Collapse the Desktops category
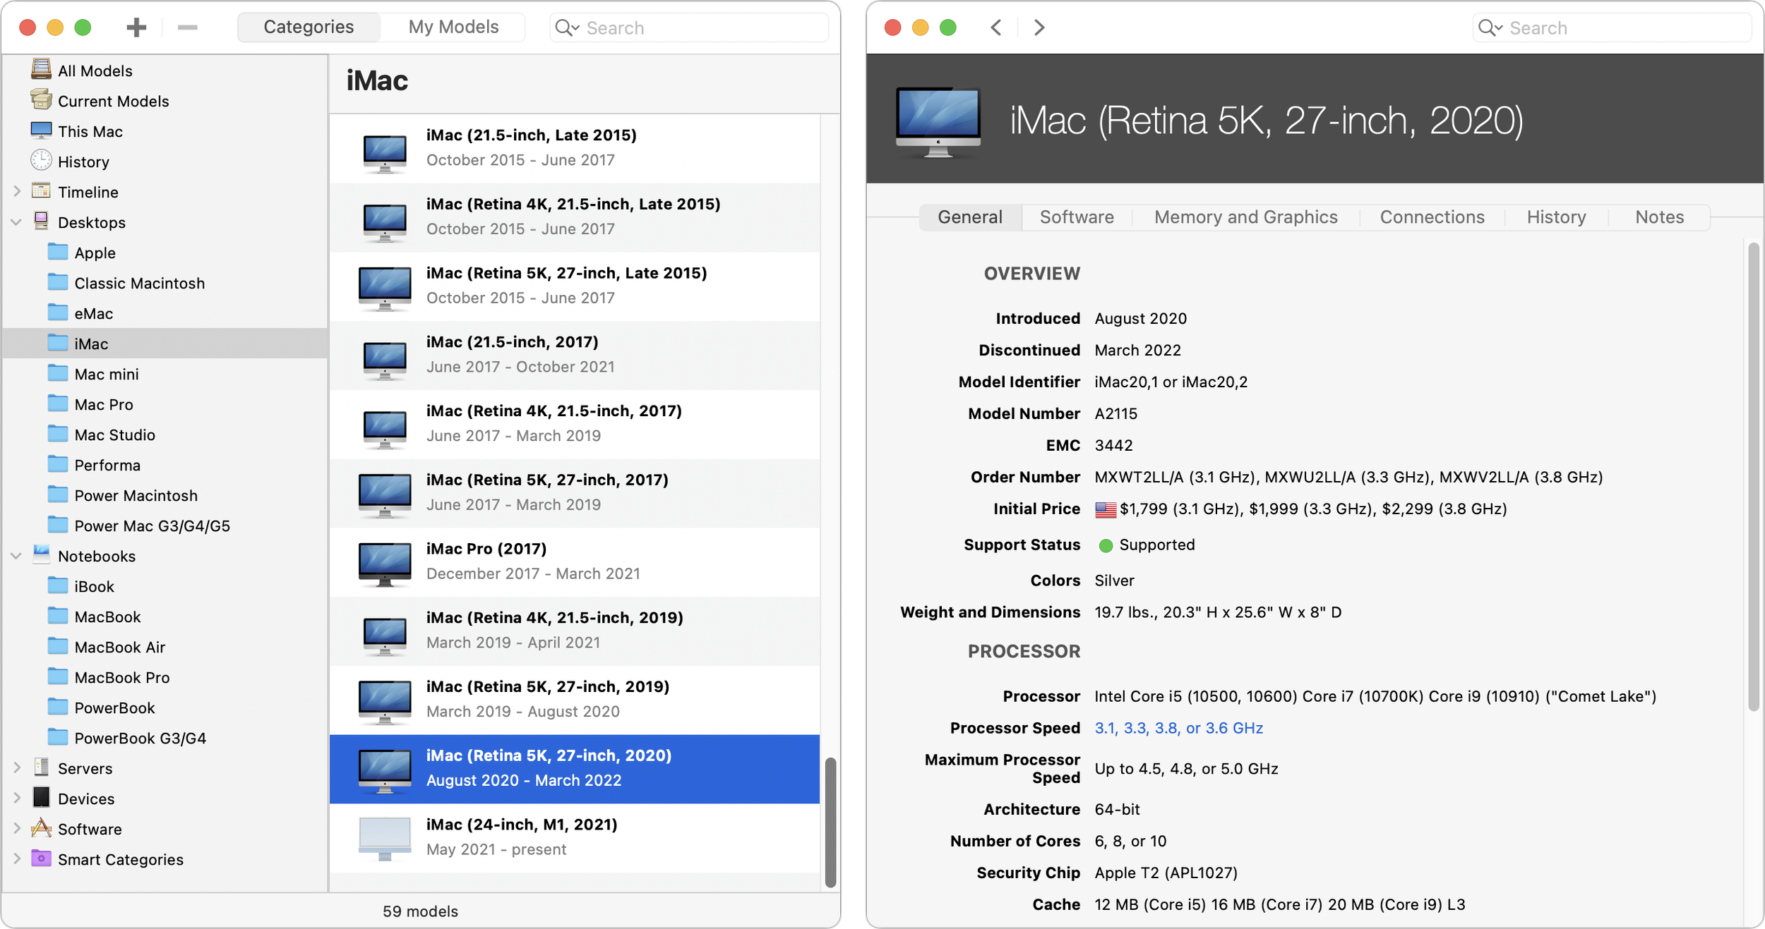The image size is (1765, 929). 17,222
